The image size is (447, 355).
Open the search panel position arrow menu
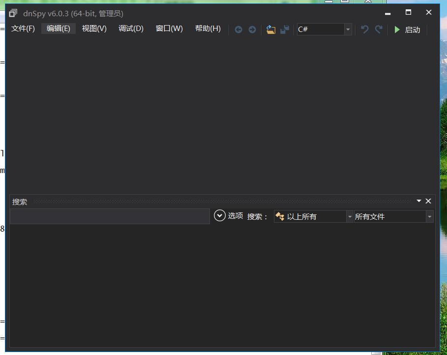click(x=419, y=201)
